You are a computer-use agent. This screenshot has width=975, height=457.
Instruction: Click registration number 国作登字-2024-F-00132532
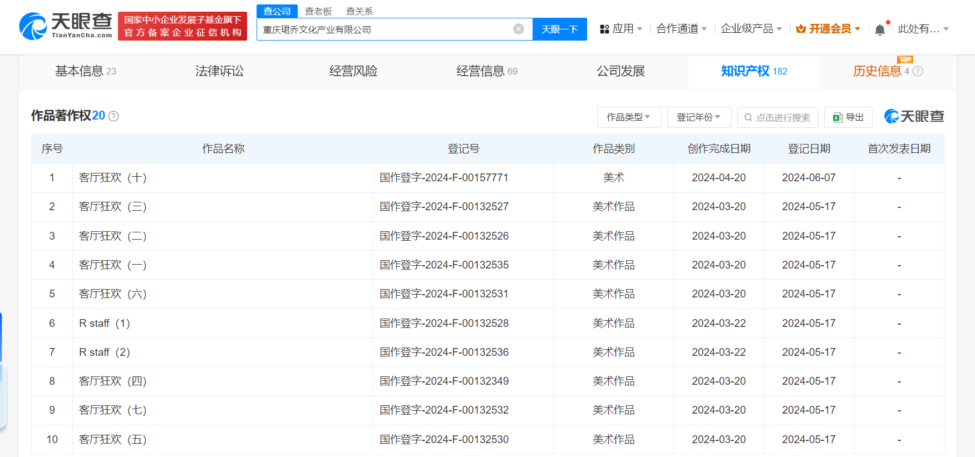444,410
